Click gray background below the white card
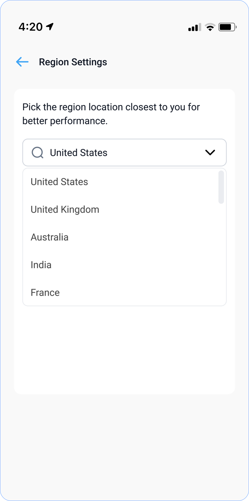Viewport: 249px width, 501px height. click(x=124, y=446)
